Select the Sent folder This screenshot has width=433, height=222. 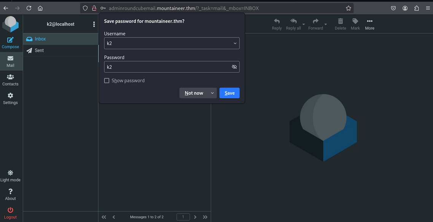pyautogui.click(x=39, y=50)
